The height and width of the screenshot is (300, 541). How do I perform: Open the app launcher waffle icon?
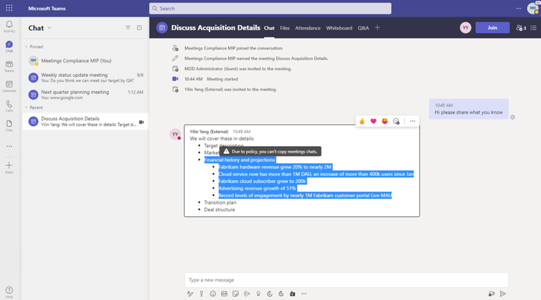[9, 8]
